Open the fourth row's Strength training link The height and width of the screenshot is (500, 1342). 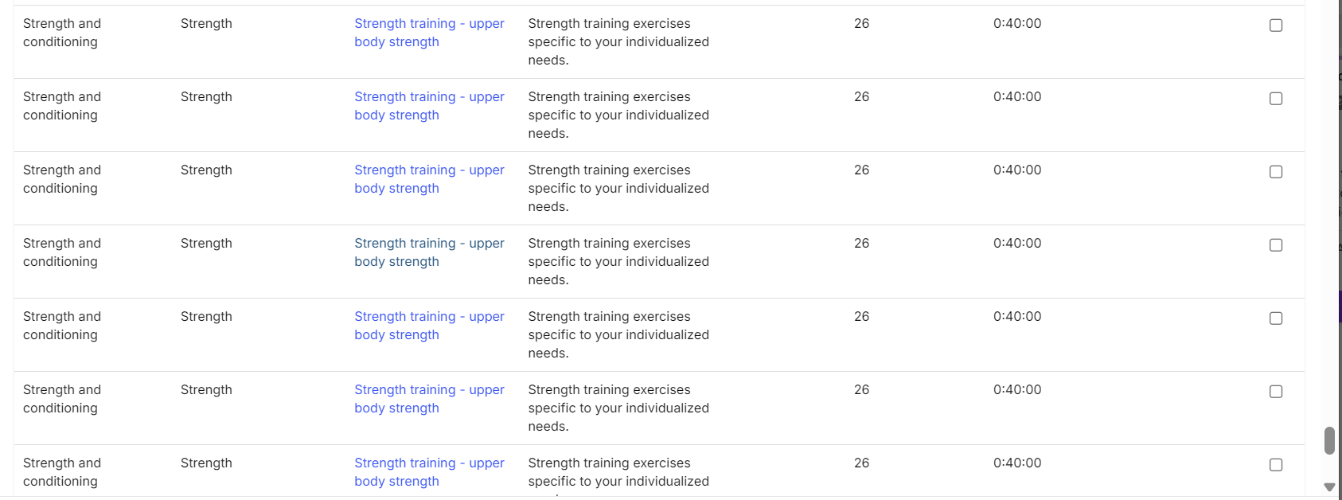point(429,252)
